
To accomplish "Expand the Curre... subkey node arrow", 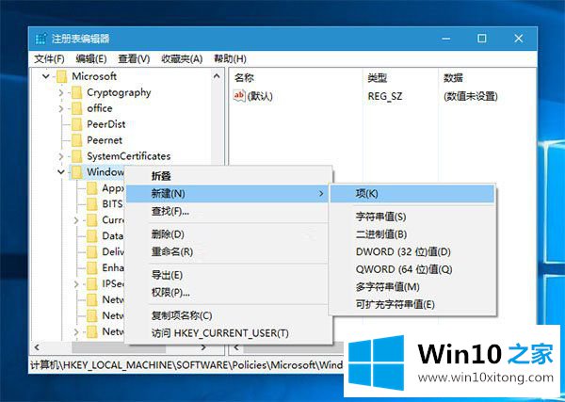I will tap(76, 219).
